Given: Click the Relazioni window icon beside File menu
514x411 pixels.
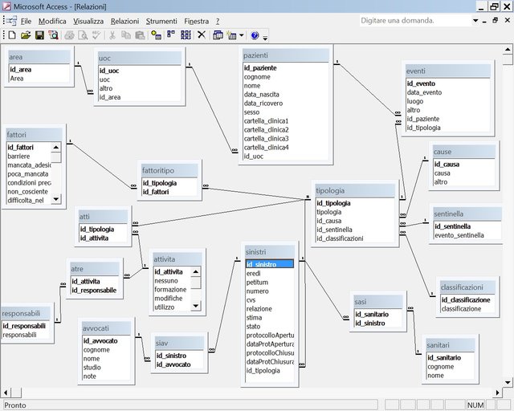Looking at the screenshot, I should point(12,21).
